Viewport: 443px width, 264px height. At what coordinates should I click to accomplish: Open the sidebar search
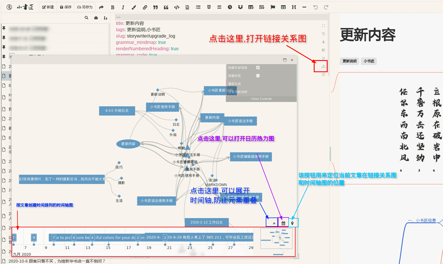86,18
